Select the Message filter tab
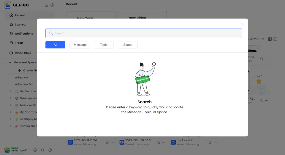Image resolution: width=285 pixels, height=155 pixels. point(80,45)
